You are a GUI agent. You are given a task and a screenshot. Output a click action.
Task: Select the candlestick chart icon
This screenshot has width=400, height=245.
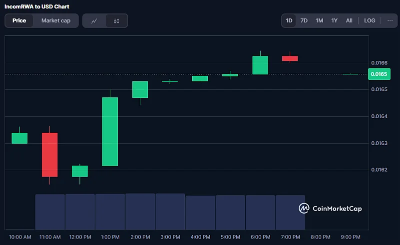pyautogui.click(x=116, y=21)
